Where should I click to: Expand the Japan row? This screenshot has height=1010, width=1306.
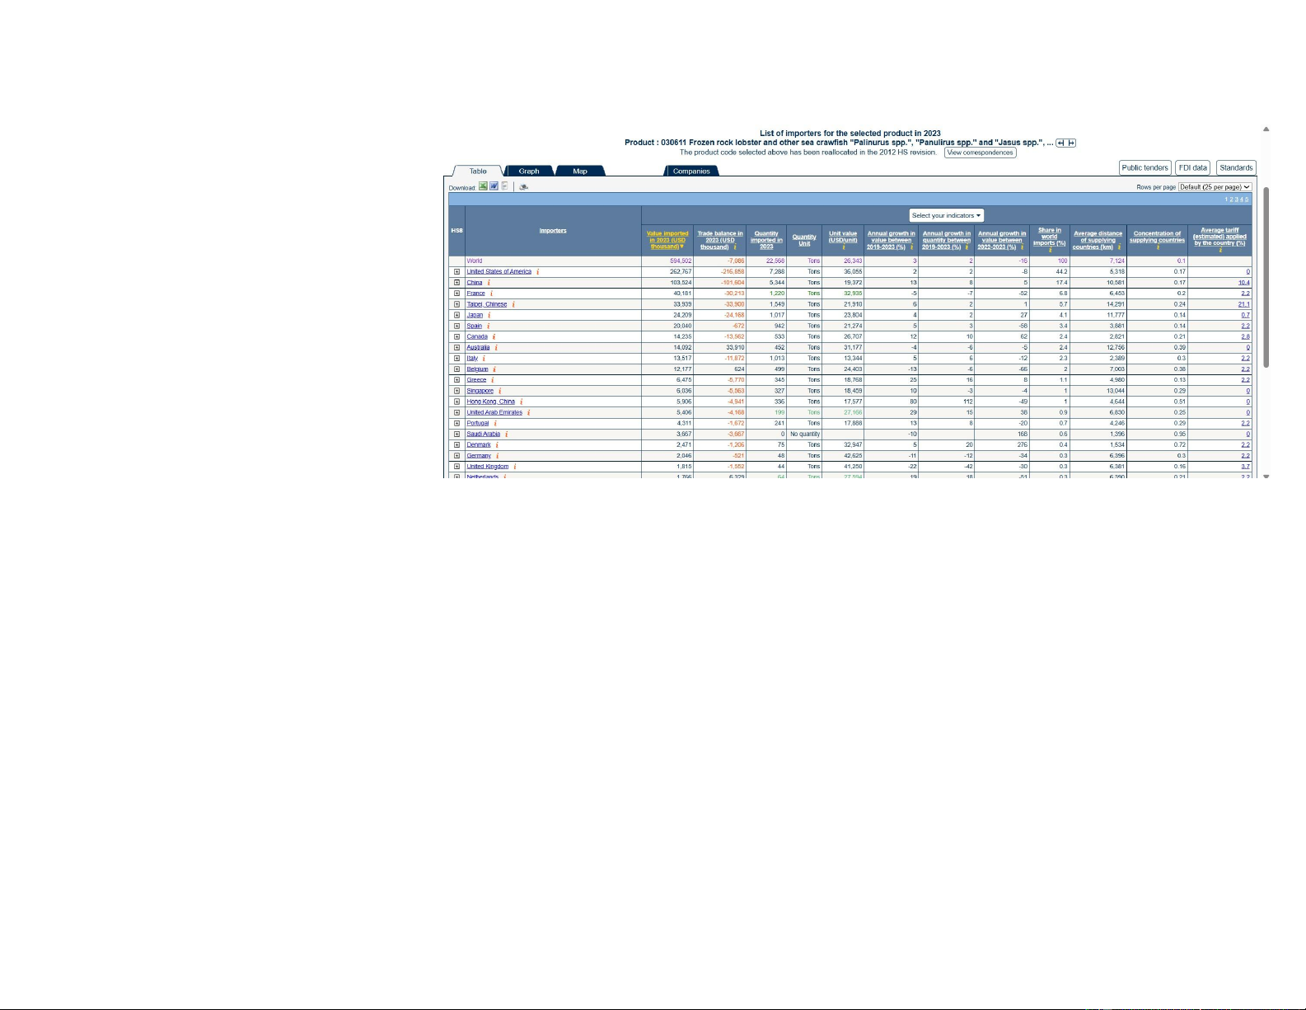point(456,315)
